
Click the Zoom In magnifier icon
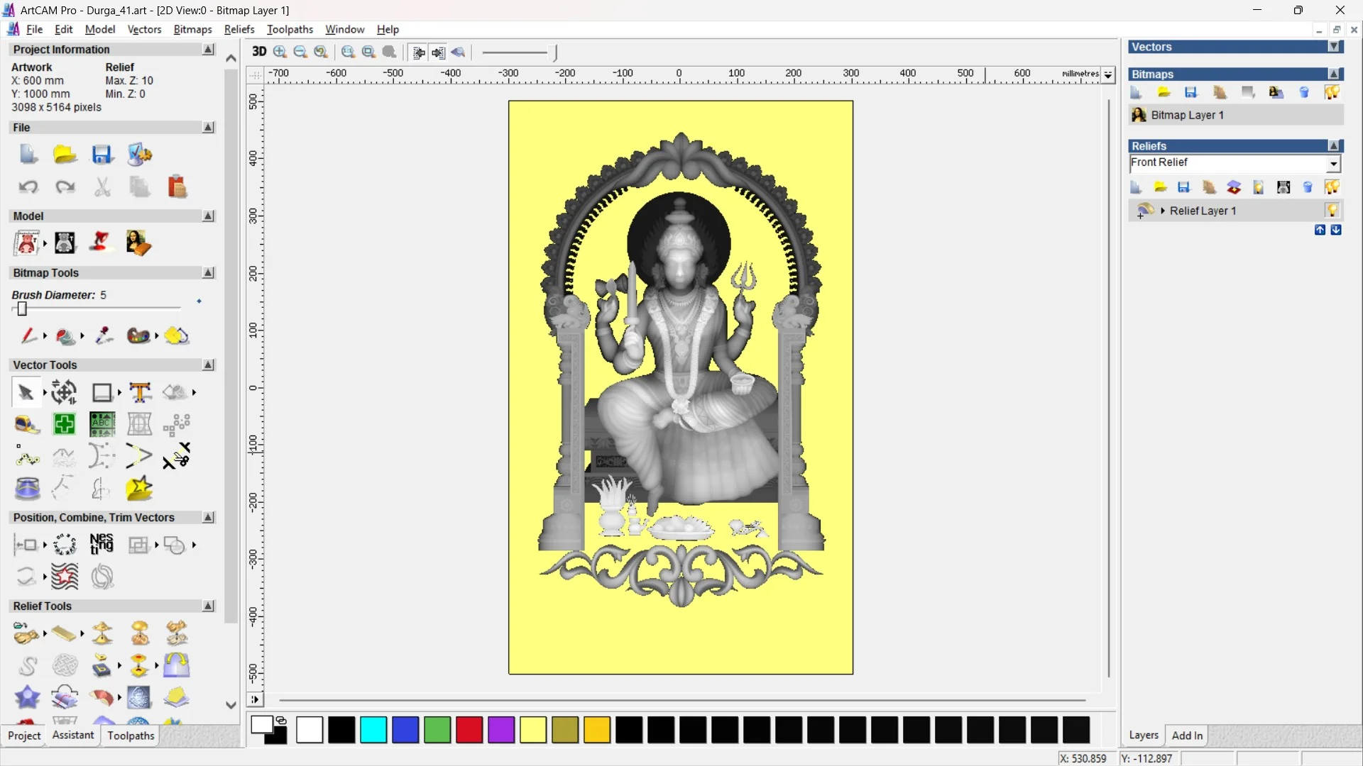coord(280,52)
